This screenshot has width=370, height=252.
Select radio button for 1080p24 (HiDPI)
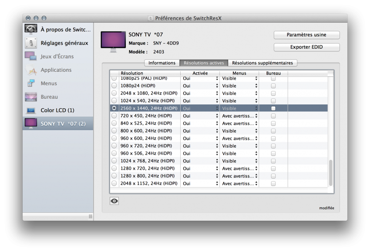click(x=114, y=86)
